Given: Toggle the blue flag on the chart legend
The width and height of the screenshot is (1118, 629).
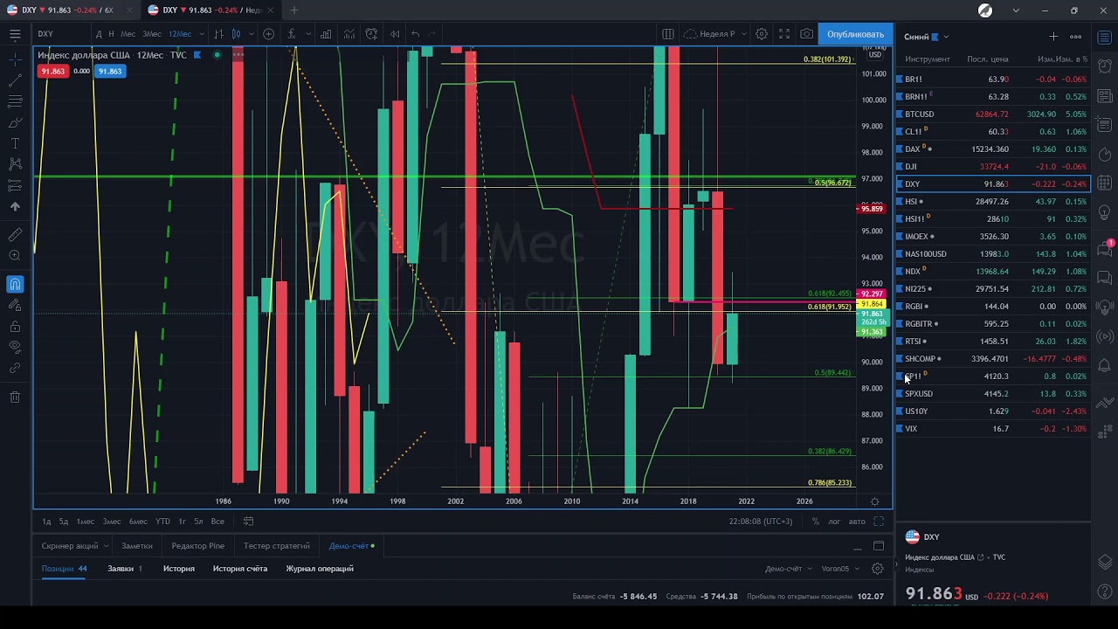Looking at the screenshot, I should (197, 55).
